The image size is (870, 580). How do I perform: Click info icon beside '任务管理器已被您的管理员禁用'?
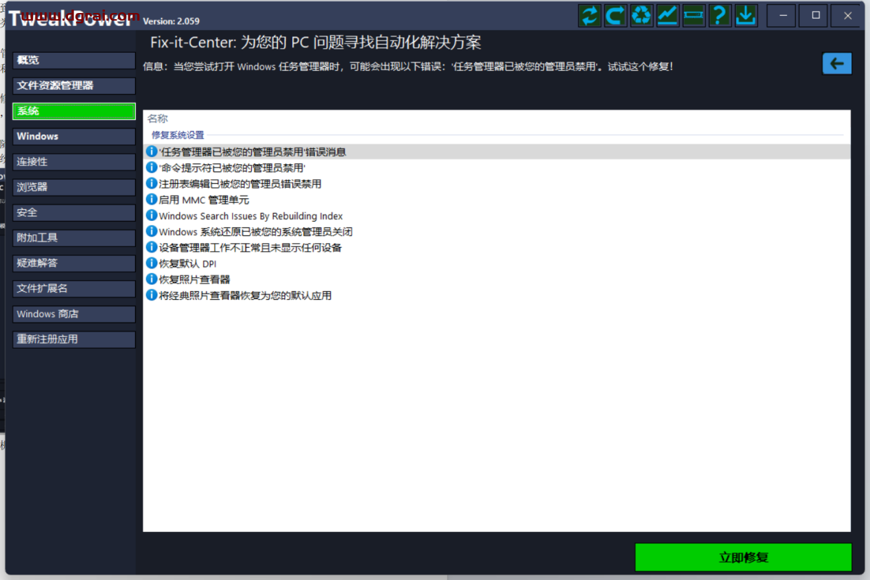click(152, 152)
